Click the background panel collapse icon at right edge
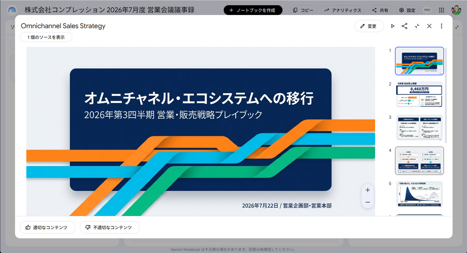The height and width of the screenshot is (253, 467). [457, 27]
